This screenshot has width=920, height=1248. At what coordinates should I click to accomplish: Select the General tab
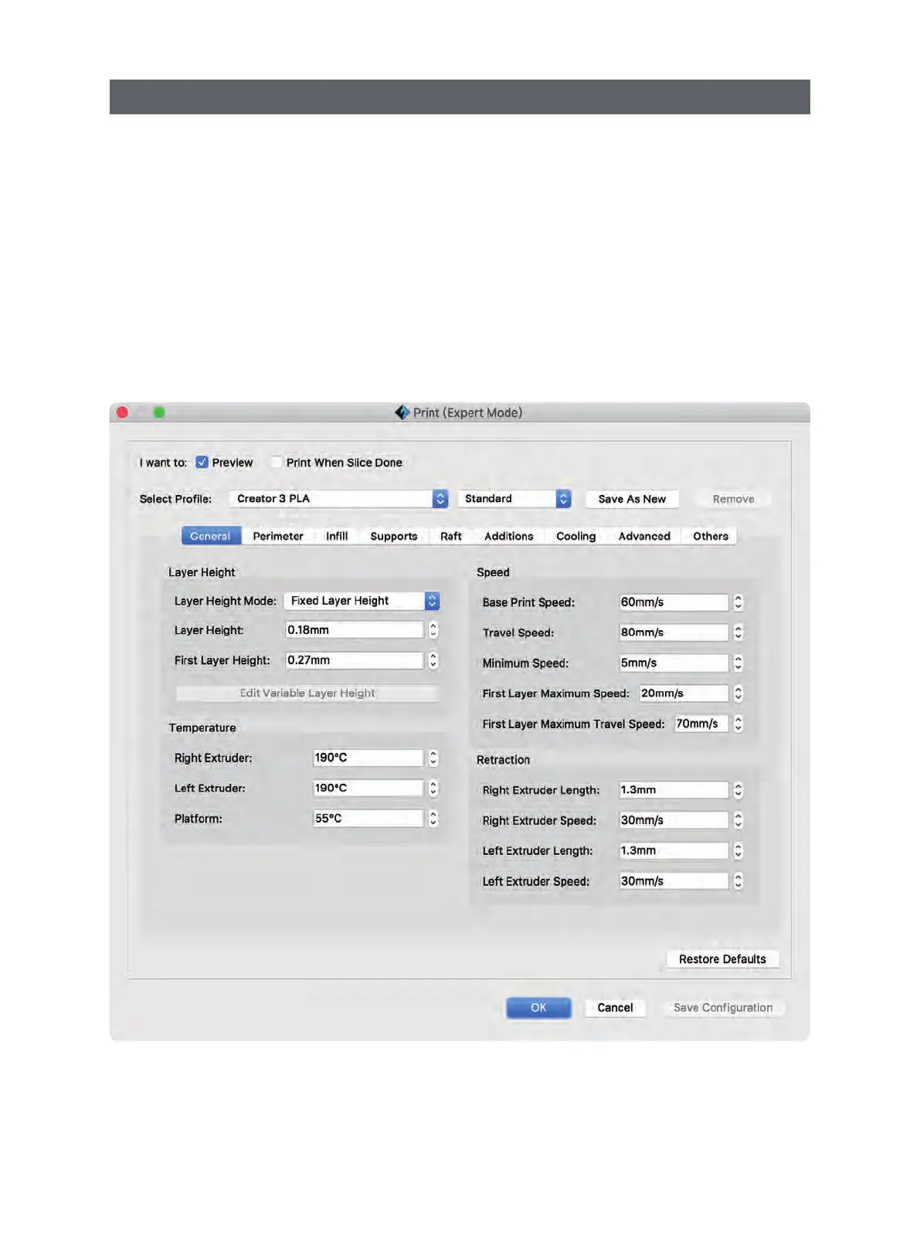click(x=210, y=536)
